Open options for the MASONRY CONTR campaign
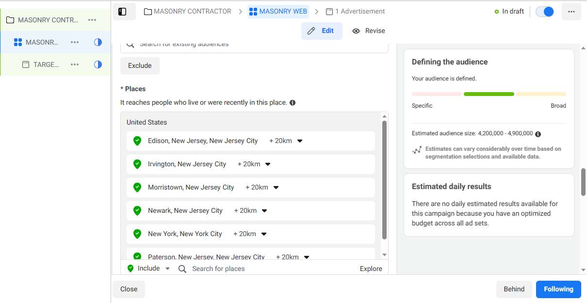 [x=92, y=20]
